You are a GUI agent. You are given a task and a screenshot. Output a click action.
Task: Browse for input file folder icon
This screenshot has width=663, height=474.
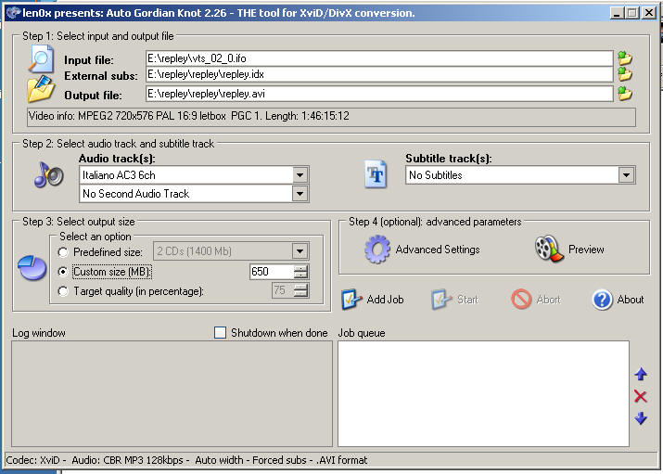tap(625, 58)
